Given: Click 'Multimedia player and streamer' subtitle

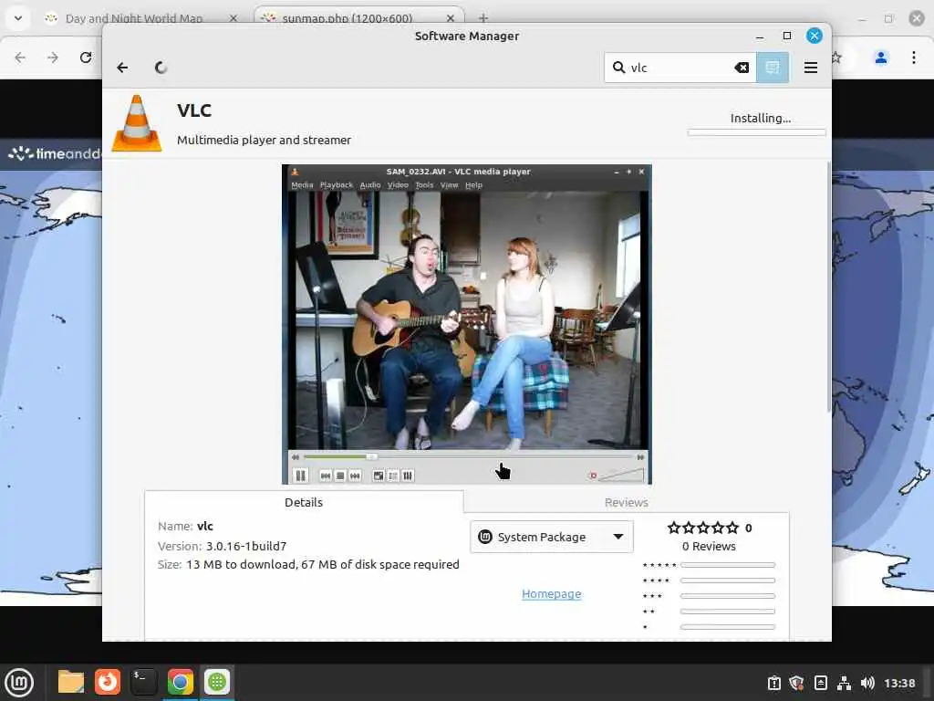Looking at the screenshot, I should tap(264, 140).
